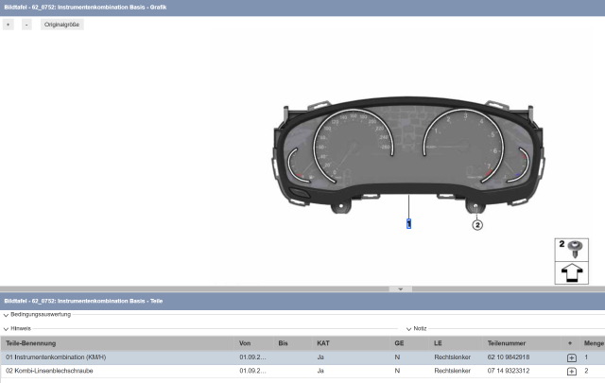Add part 62 10 9842918 with plus icon

571,357
